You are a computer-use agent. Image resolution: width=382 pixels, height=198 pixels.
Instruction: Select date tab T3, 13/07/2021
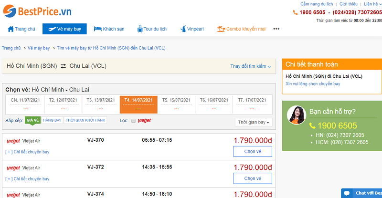(x=101, y=104)
